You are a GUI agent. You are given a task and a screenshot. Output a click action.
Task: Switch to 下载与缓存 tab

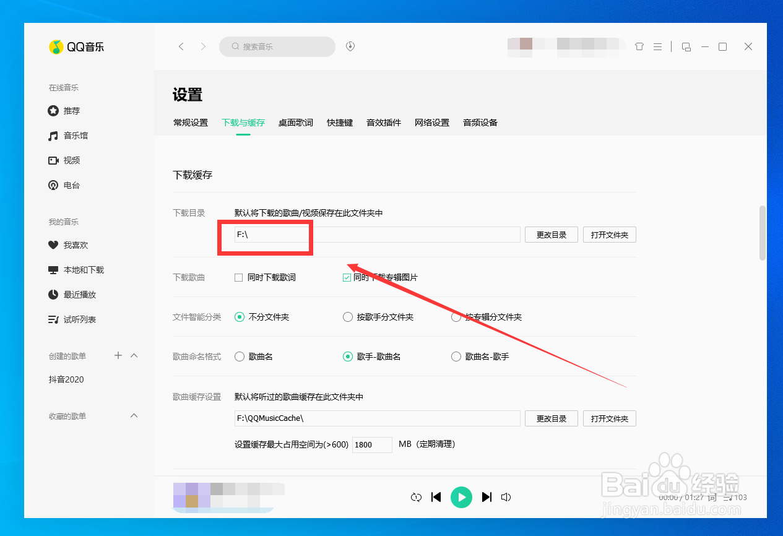[x=243, y=123]
